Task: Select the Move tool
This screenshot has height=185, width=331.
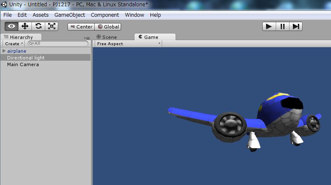Action: [25, 26]
